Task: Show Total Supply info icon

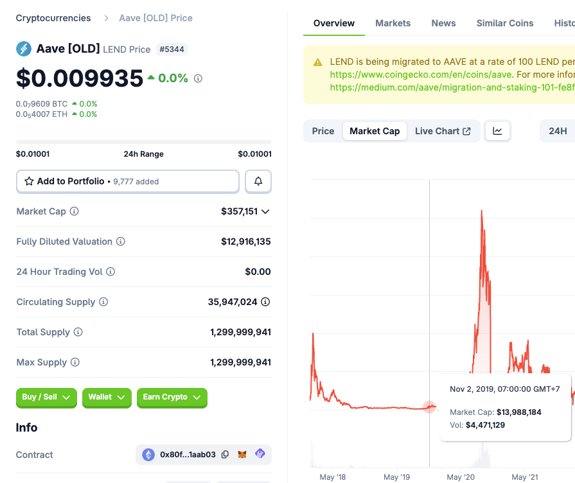Action: tap(78, 332)
